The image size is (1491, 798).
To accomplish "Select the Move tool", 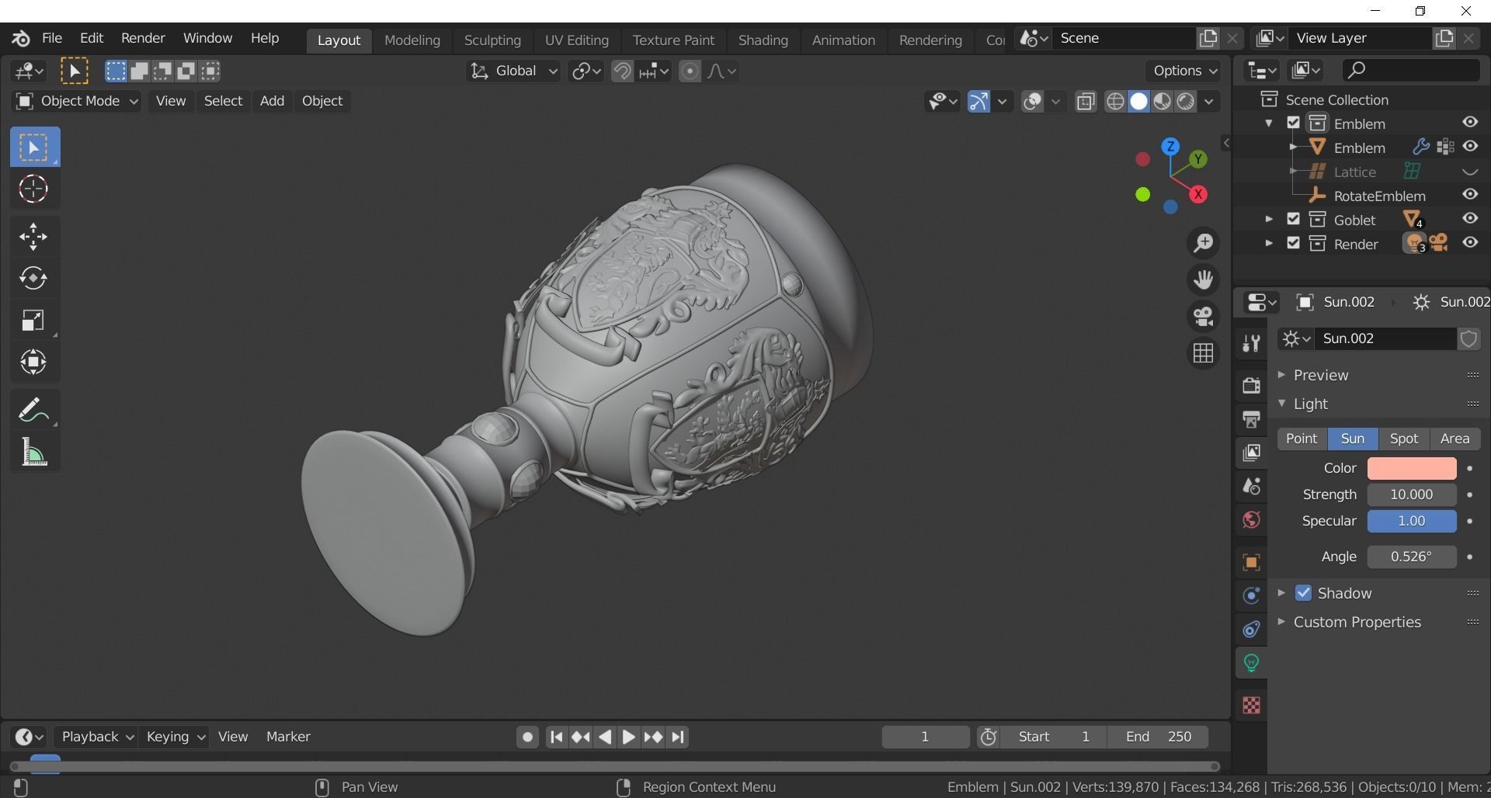I will click(x=33, y=237).
